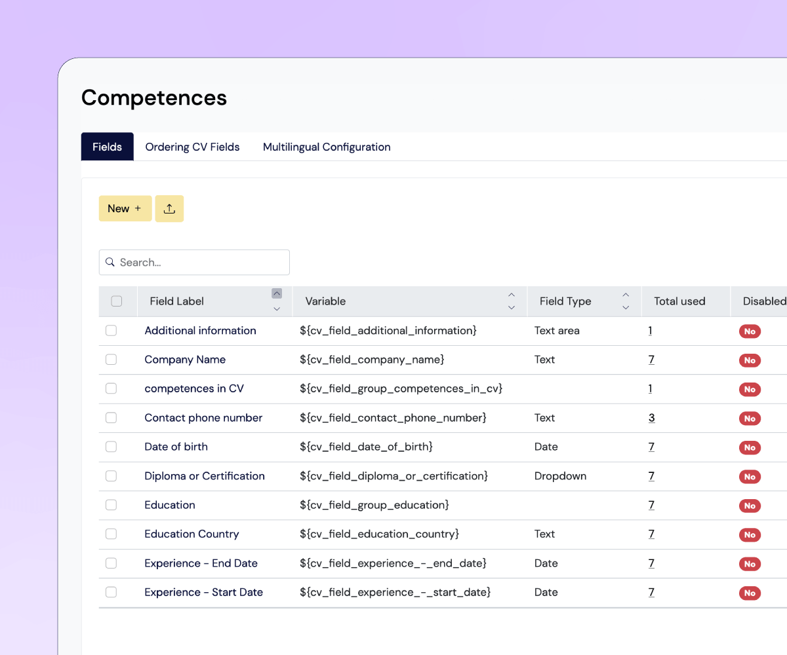Image resolution: width=787 pixels, height=655 pixels.
Task: Click the Competences page heading
Action: click(x=154, y=98)
